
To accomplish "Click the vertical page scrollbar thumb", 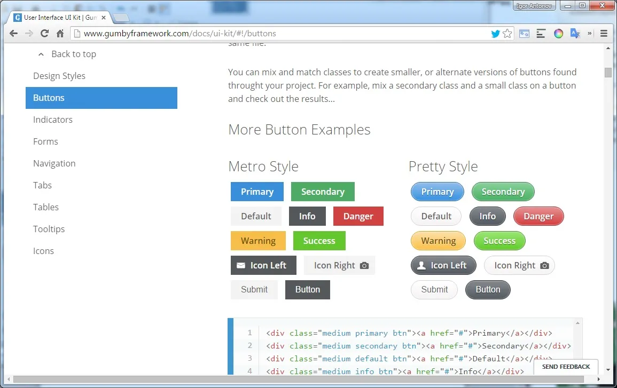I will [x=608, y=73].
